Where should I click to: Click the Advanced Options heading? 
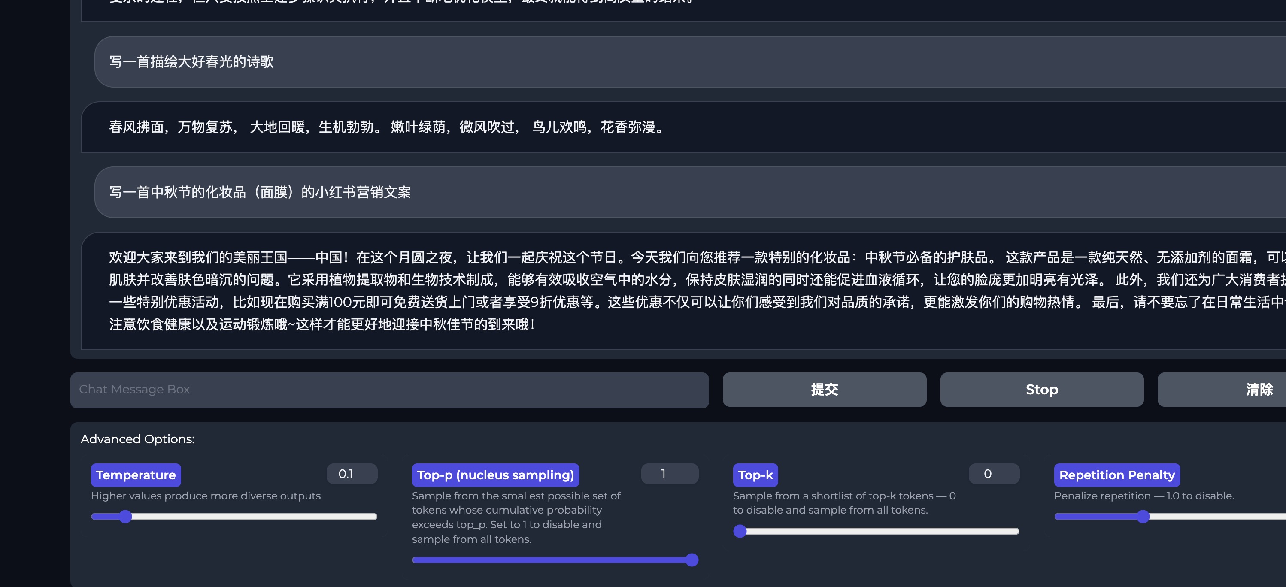[137, 439]
